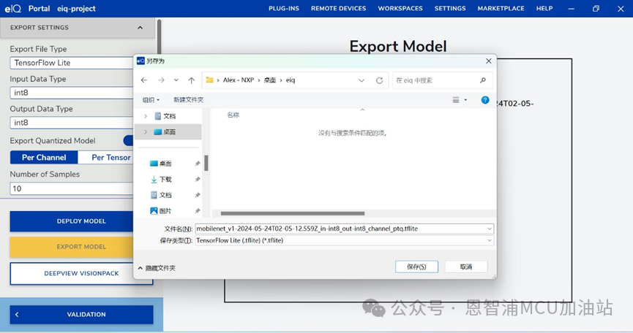Viewport: 633px width, 333px height.
Task: Go back in the Save As dialog
Action: 144,80
